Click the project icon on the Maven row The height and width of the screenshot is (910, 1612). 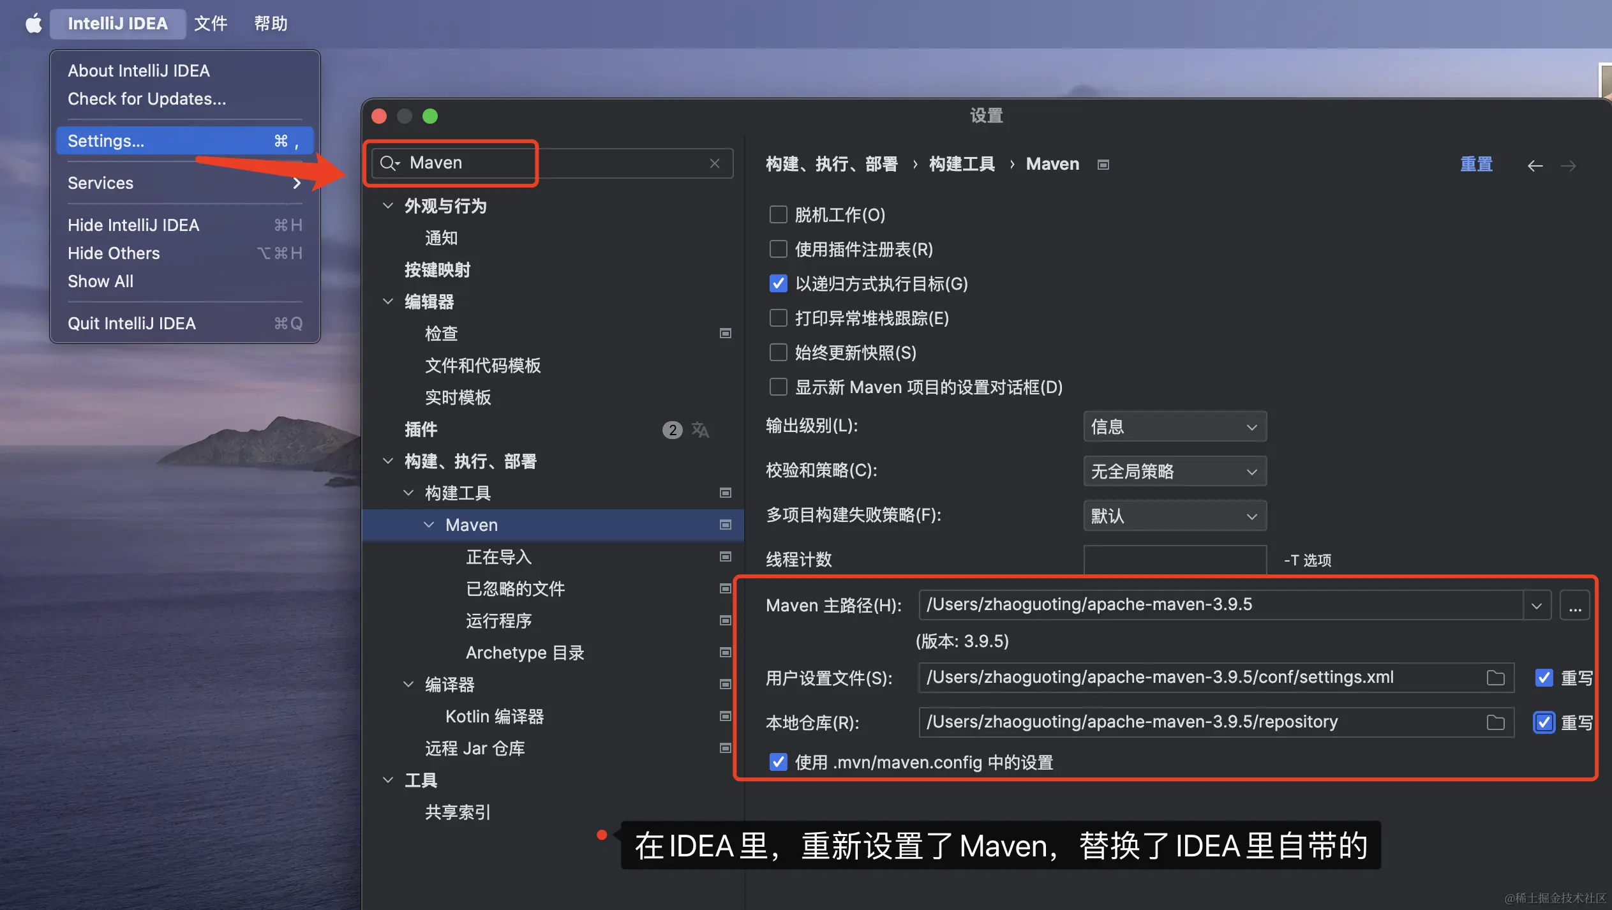click(726, 525)
